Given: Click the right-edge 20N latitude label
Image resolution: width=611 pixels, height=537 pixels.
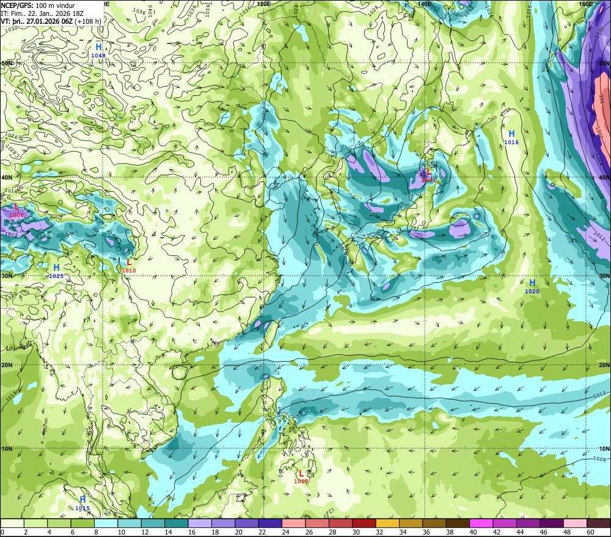Looking at the screenshot, I should tap(604, 365).
